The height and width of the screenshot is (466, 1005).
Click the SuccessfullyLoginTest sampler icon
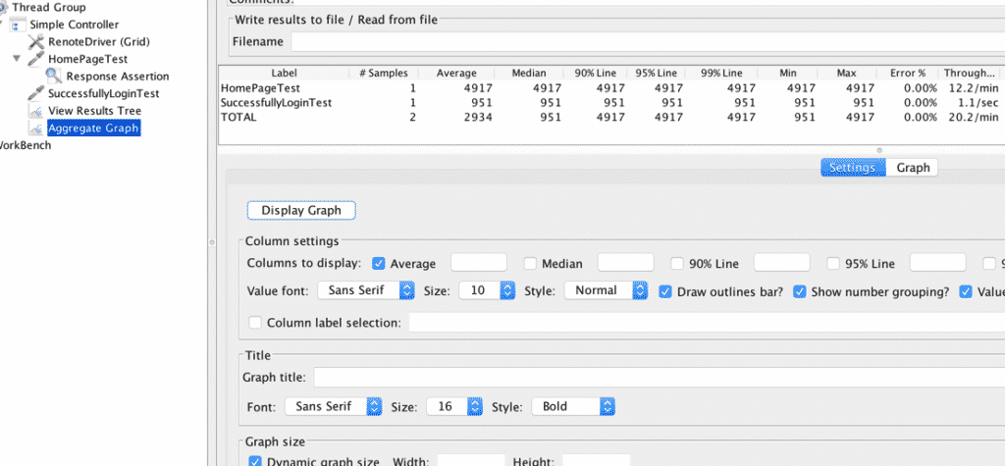(x=36, y=94)
